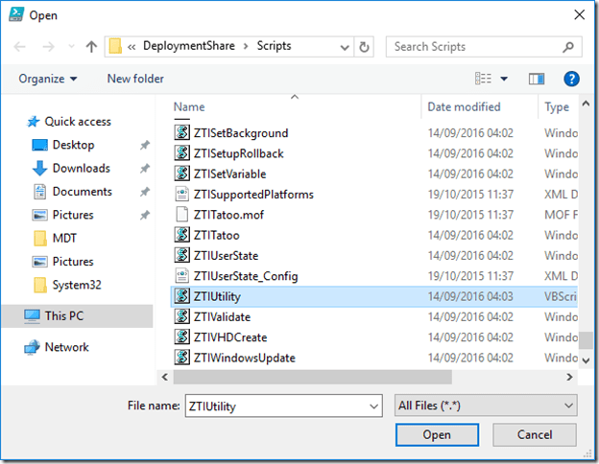Toggle the preview pane

pos(537,79)
